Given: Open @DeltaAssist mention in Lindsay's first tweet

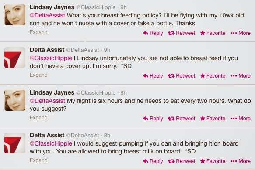Looking at the screenshot, I should [x=47, y=15].
